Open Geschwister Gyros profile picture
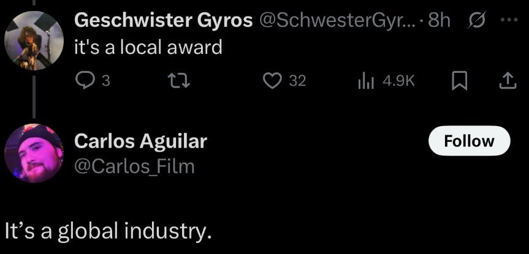 click(34, 40)
